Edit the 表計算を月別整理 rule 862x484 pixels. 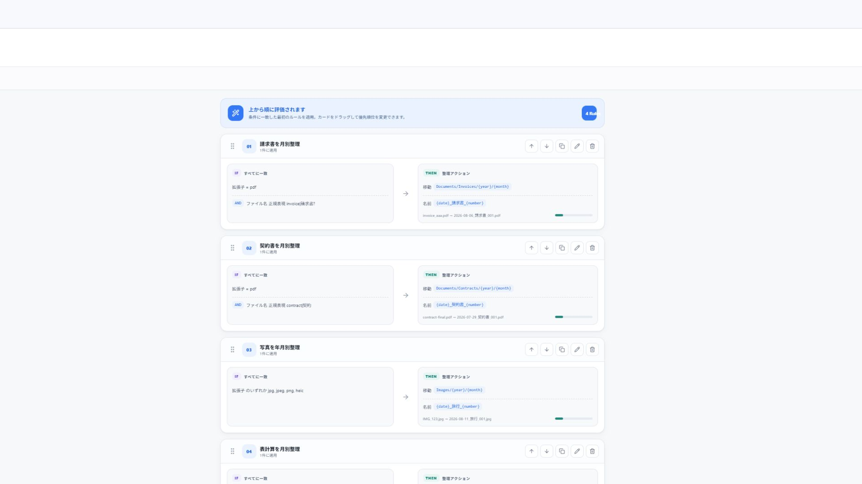tap(577, 451)
